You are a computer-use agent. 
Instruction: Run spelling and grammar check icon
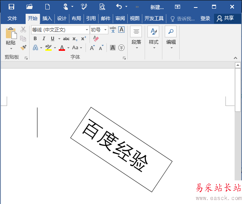84,7
